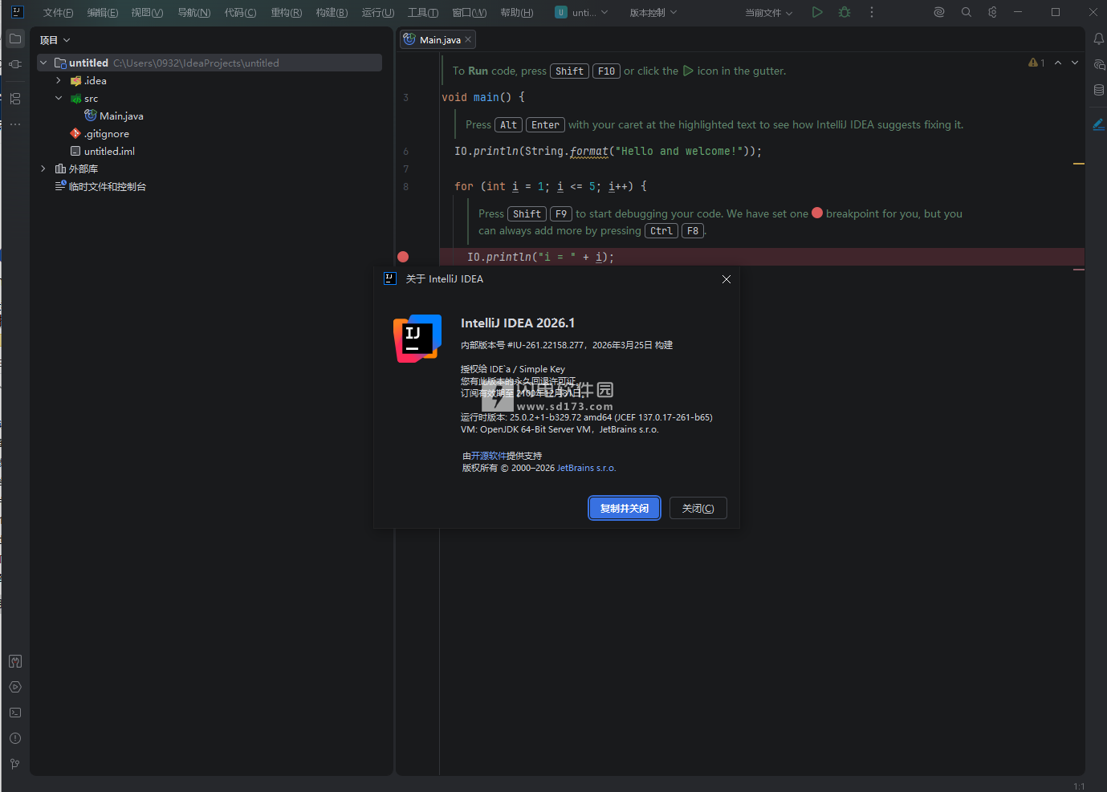Open the 版本控制 dropdown
This screenshot has height=792, width=1107.
tap(653, 13)
